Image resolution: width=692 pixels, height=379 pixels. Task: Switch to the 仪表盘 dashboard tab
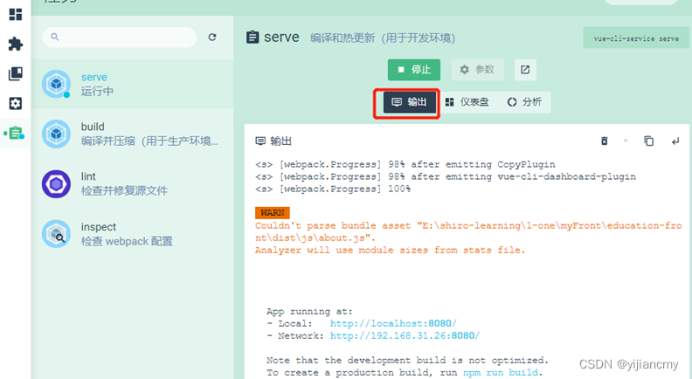467,102
